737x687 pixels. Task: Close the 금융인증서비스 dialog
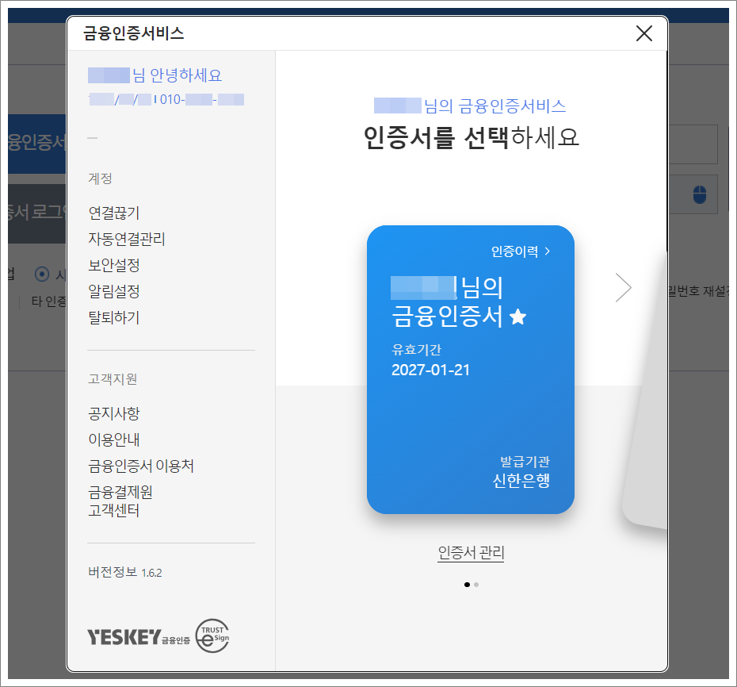coord(643,33)
